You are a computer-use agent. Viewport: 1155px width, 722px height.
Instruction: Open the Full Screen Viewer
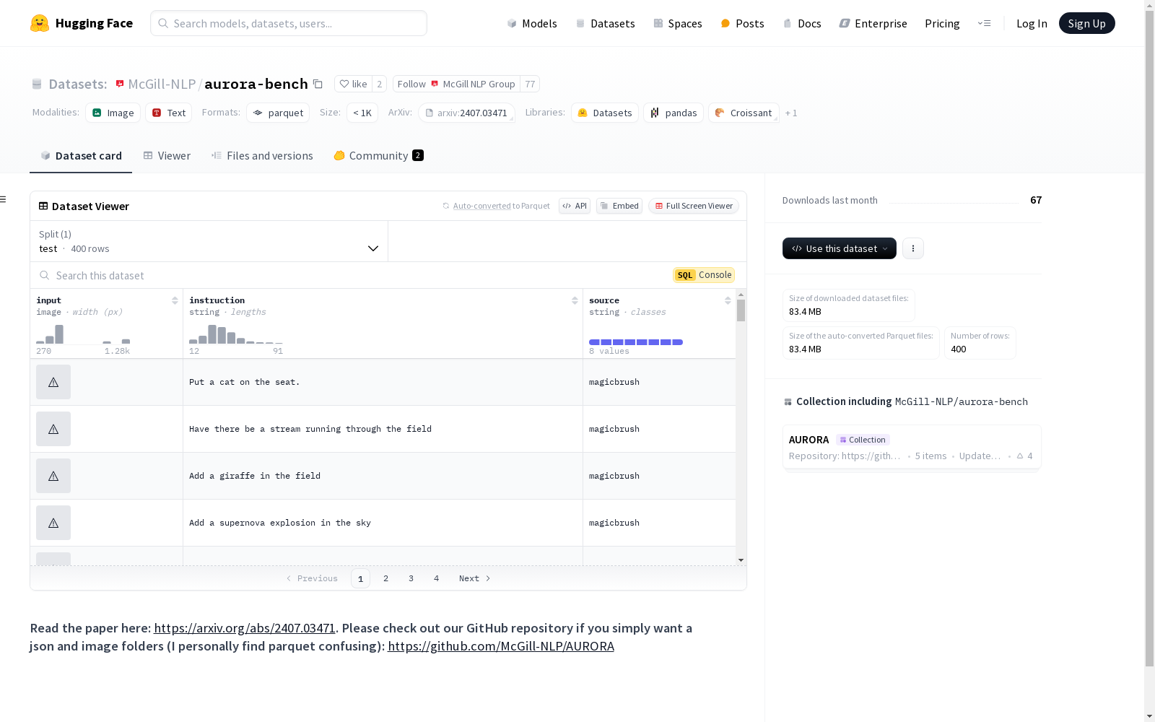click(x=694, y=206)
